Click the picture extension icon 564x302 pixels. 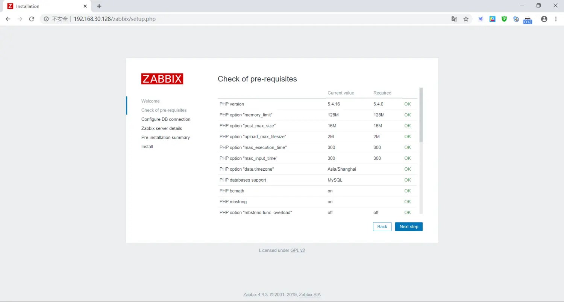click(x=492, y=19)
